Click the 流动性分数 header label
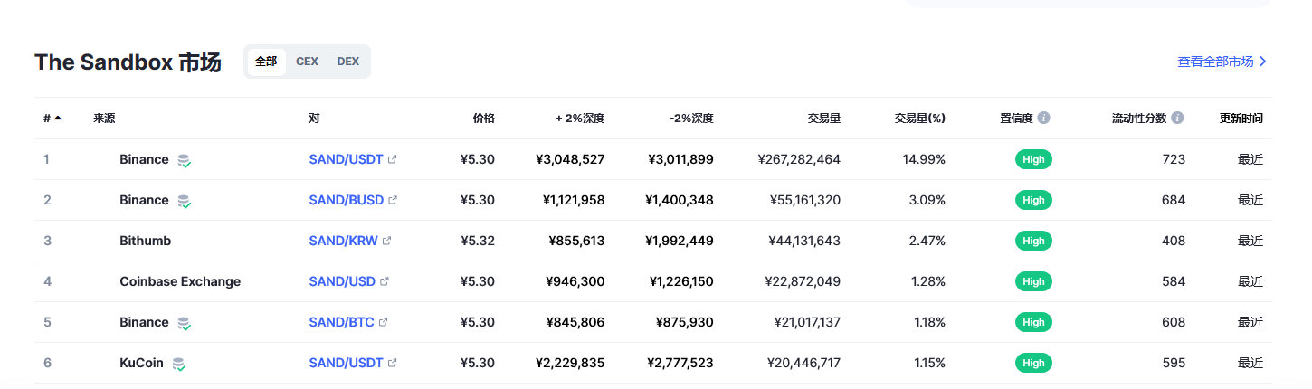The width and height of the screenshot is (1312, 389). click(1139, 118)
